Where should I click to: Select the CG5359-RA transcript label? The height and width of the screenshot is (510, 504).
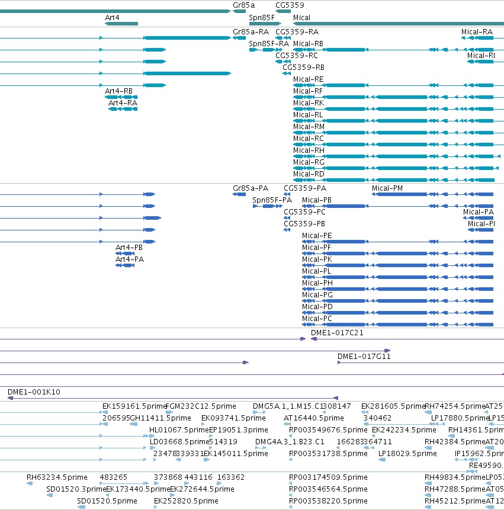297,32
